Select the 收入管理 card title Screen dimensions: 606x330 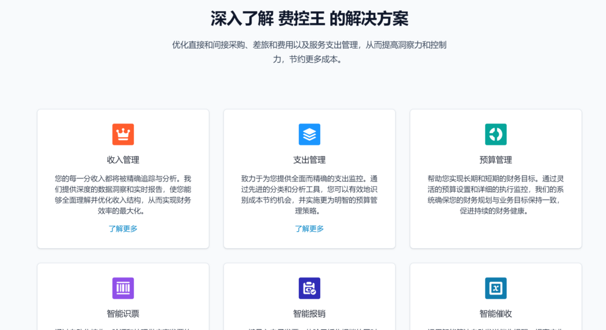click(123, 160)
